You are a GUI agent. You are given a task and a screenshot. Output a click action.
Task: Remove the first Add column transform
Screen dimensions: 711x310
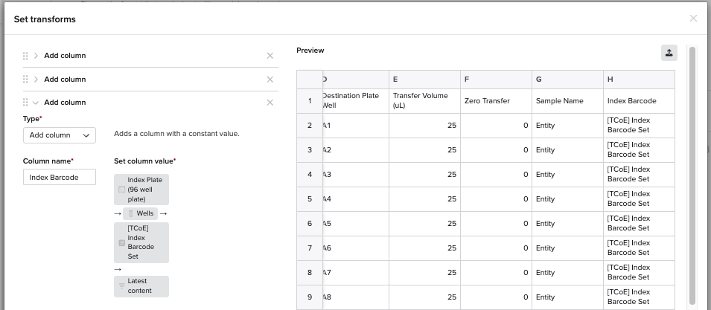point(270,56)
